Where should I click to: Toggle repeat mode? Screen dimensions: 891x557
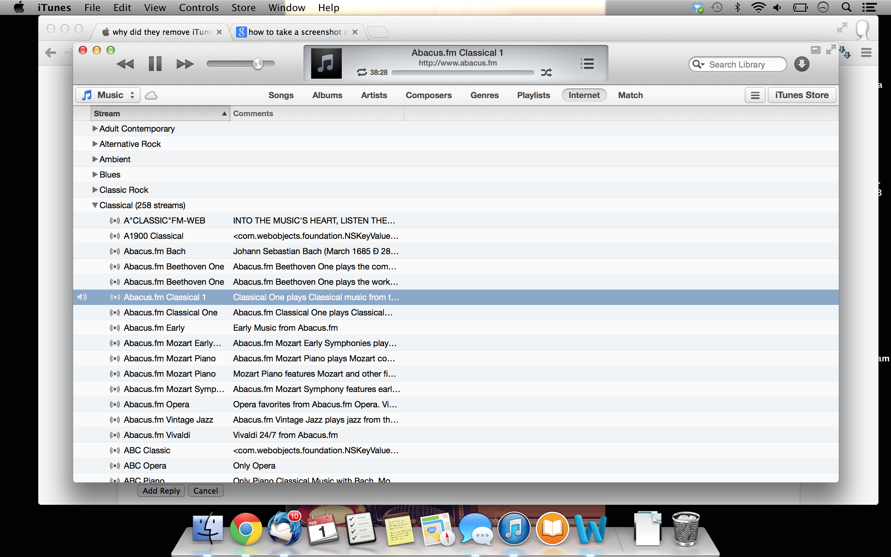(x=362, y=72)
